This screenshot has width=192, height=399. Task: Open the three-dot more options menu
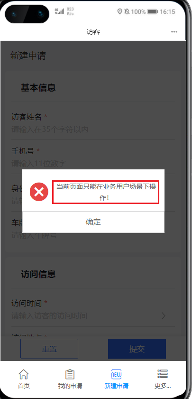coord(174,32)
